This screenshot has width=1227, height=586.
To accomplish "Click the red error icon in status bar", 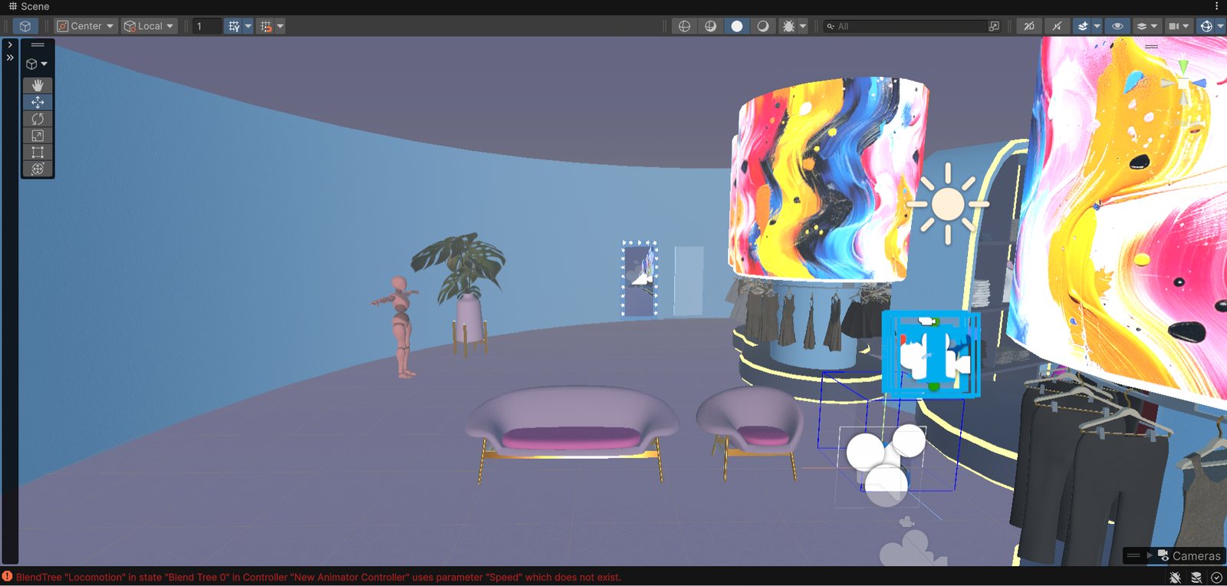I will click(x=7, y=577).
